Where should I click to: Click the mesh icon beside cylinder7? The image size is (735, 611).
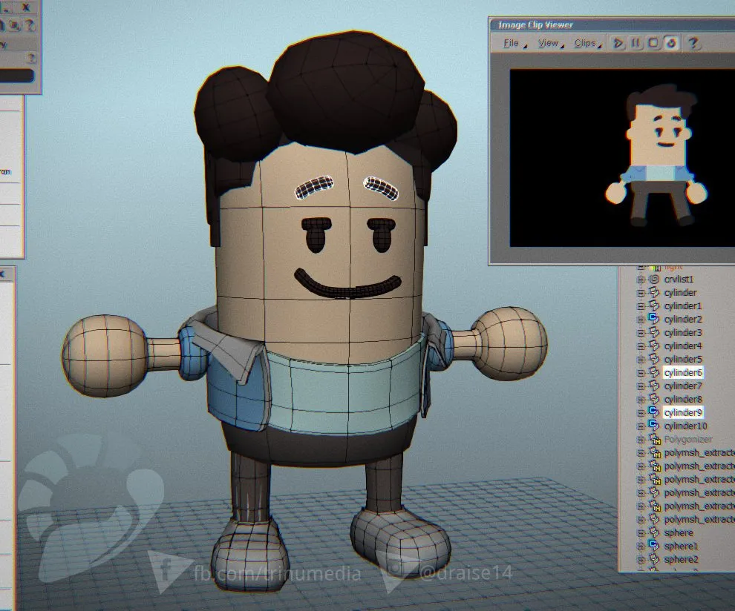654,386
